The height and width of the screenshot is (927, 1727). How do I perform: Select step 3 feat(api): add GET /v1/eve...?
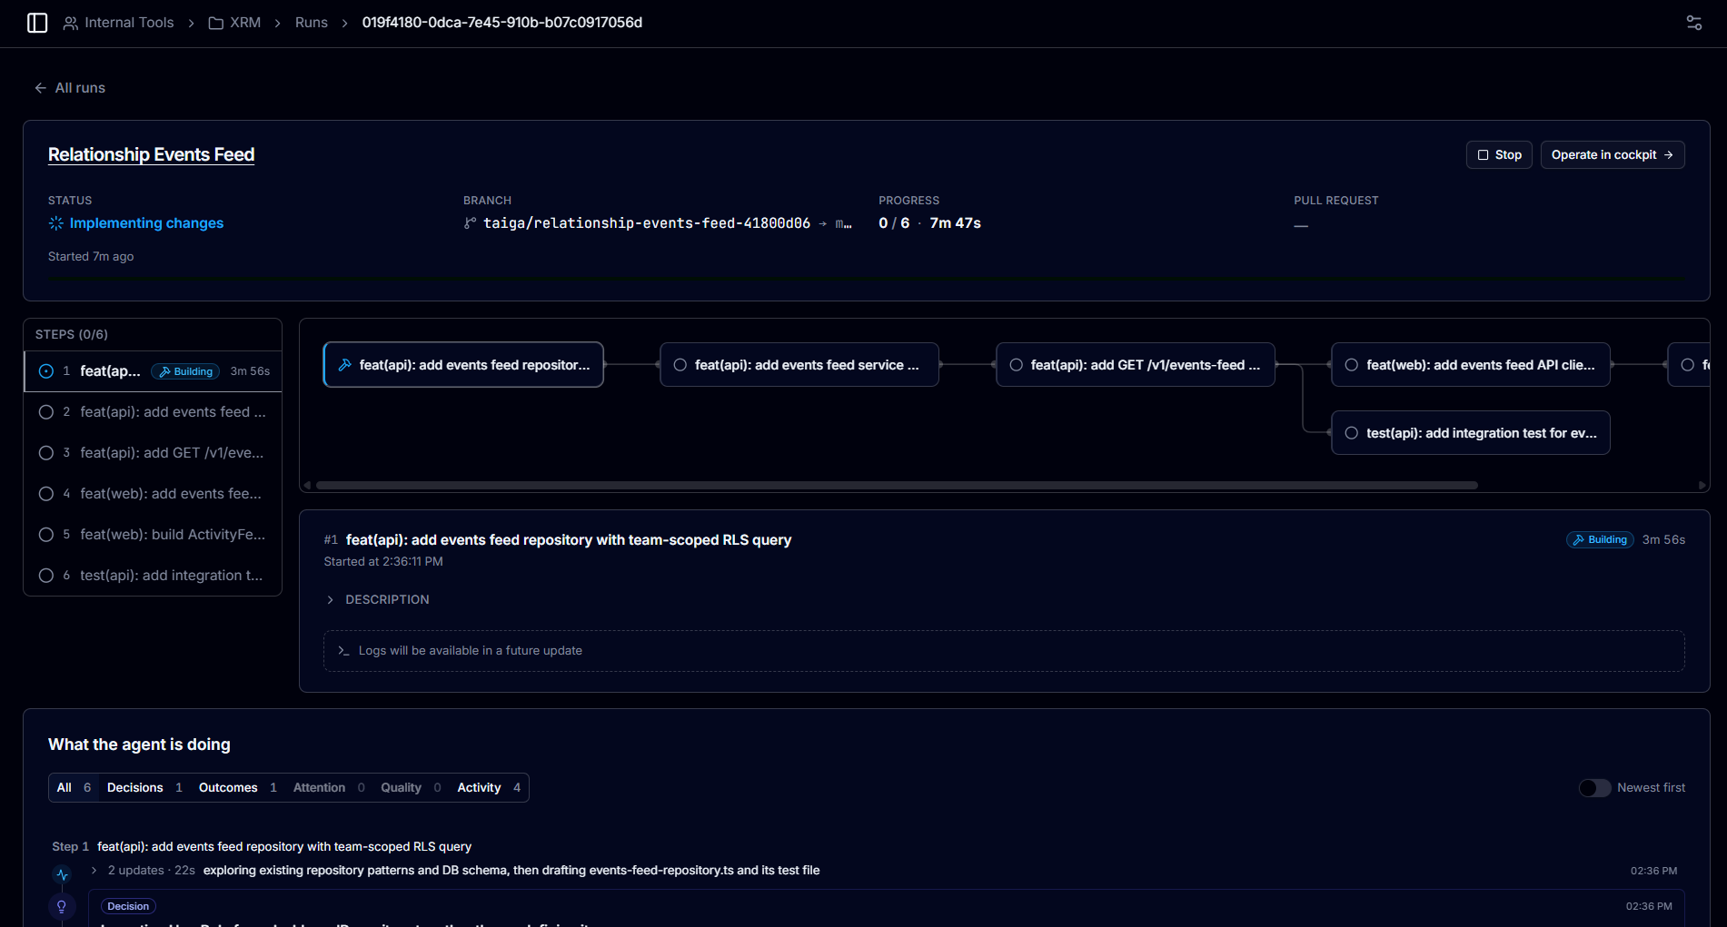click(x=153, y=453)
